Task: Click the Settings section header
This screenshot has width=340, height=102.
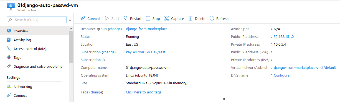Action: click(x=13, y=77)
